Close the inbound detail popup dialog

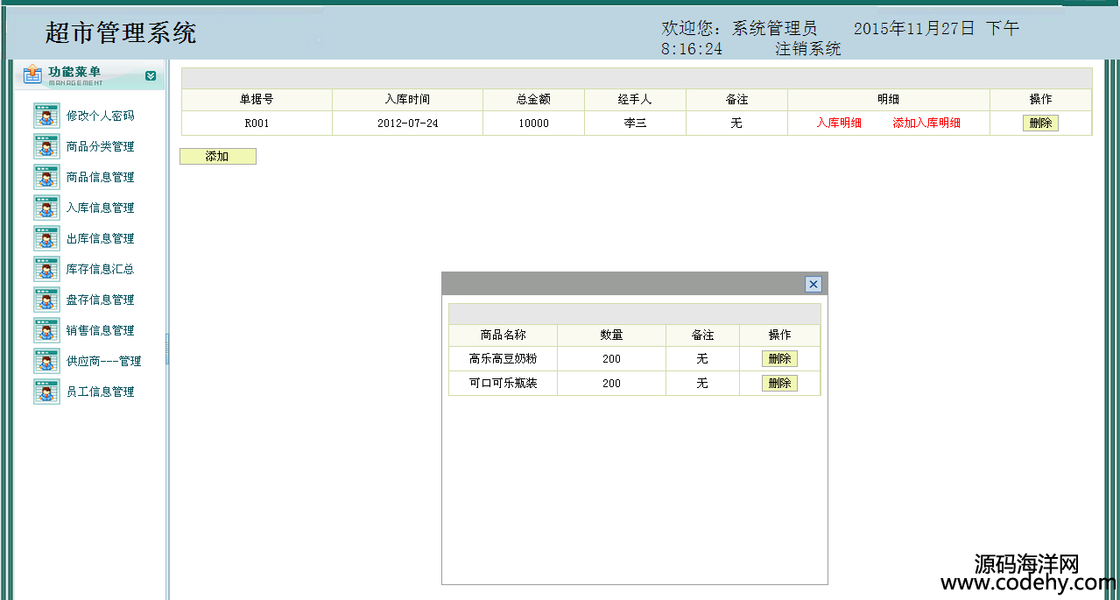[814, 284]
